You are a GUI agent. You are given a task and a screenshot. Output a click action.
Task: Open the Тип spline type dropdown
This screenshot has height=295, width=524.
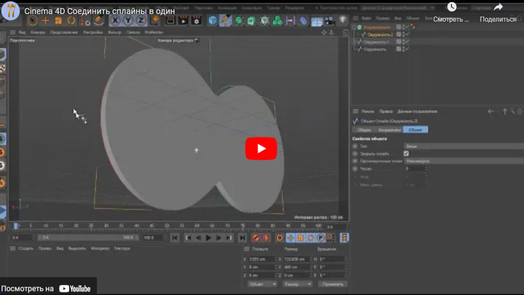(x=464, y=146)
